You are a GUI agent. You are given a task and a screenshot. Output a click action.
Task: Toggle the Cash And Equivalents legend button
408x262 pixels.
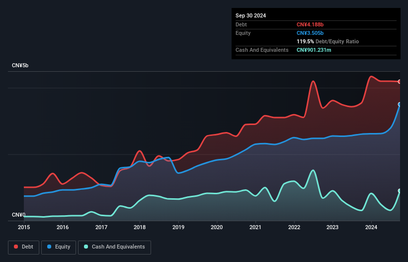tap(114, 247)
